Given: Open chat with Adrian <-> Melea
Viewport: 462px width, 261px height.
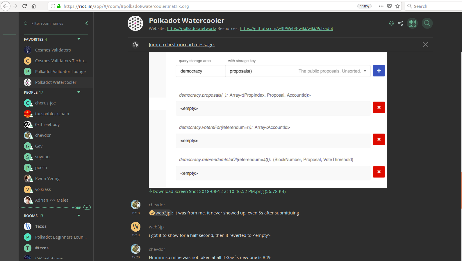Looking at the screenshot, I should pyautogui.click(x=56, y=200).
